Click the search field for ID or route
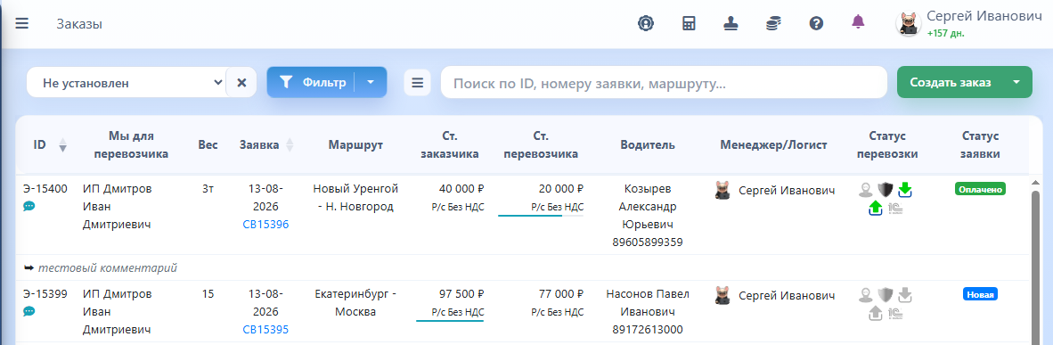The height and width of the screenshot is (345, 1053). pyautogui.click(x=664, y=83)
